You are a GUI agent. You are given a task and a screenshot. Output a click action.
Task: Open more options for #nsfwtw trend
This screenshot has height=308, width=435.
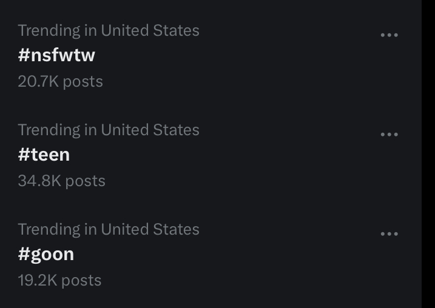click(389, 35)
